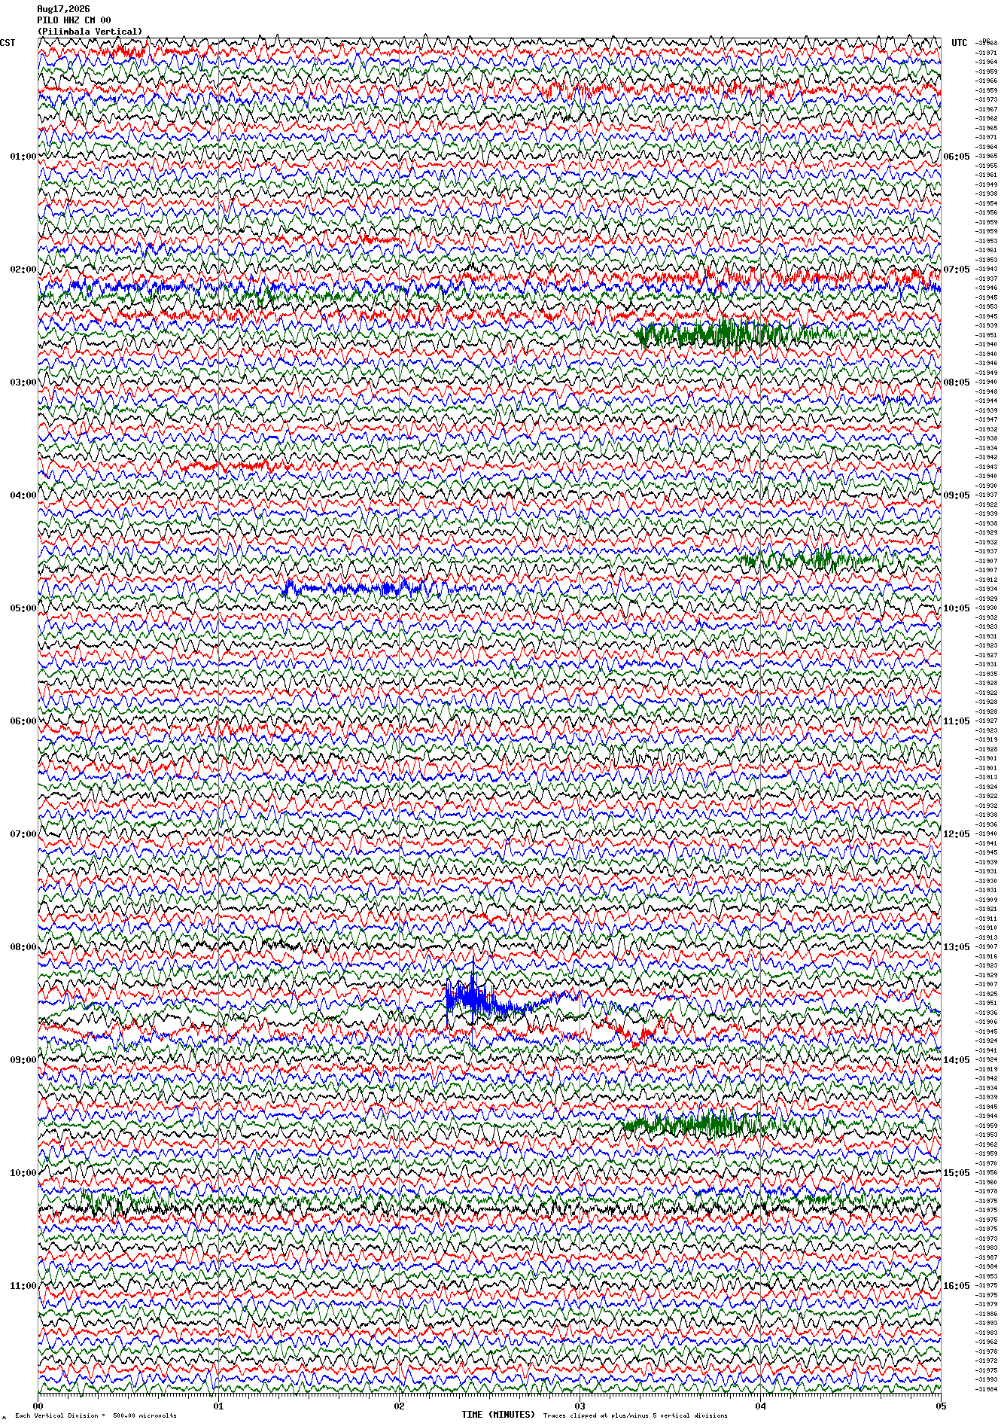This screenshot has width=1001, height=1426.
Task: Click the 12:05 UTC time label
Action: tap(957, 834)
